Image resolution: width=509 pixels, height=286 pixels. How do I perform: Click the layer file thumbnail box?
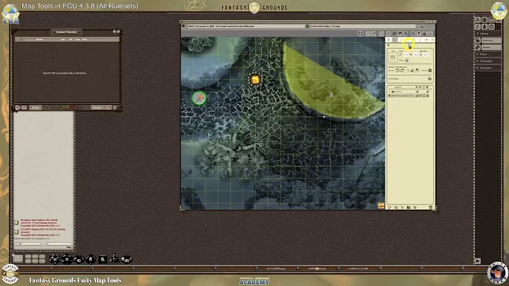[x=393, y=57]
